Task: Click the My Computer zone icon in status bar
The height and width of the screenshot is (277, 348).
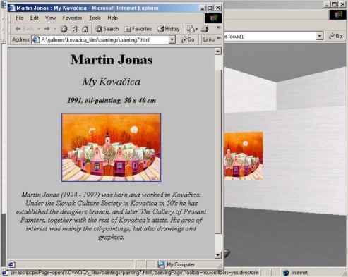Action: [162, 264]
